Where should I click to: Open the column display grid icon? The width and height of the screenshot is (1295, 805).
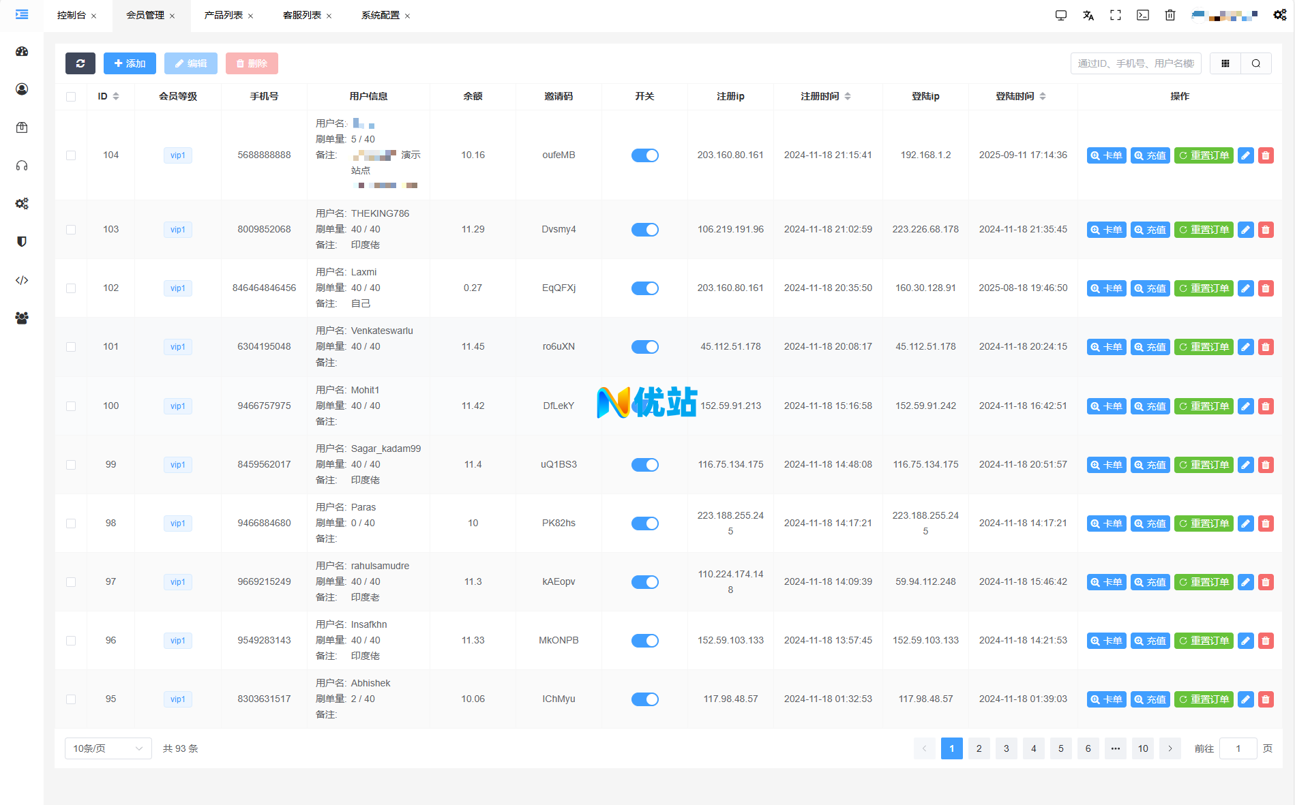[1225, 63]
